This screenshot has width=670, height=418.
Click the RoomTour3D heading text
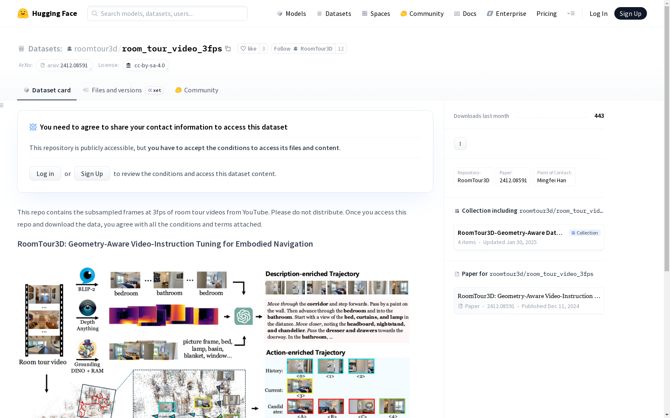point(165,244)
